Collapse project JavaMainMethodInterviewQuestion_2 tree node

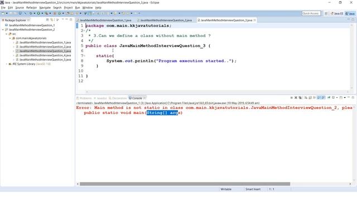tap(3, 30)
